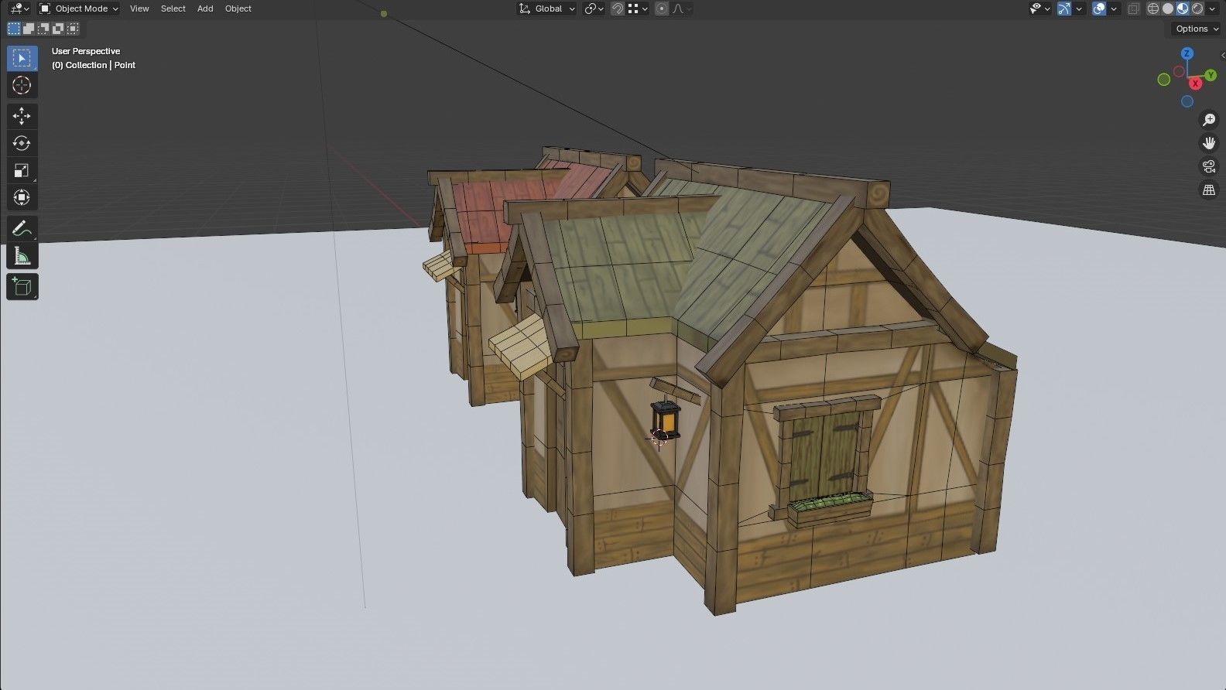Click the 3D cursor in the viewport
1226x690 pixels.
659,438
